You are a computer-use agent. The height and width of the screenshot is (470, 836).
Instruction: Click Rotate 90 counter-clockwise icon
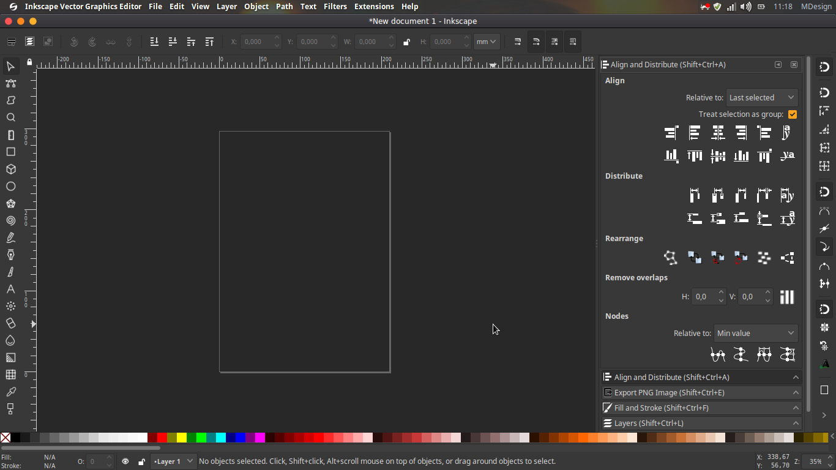click(x=74, y=42)
